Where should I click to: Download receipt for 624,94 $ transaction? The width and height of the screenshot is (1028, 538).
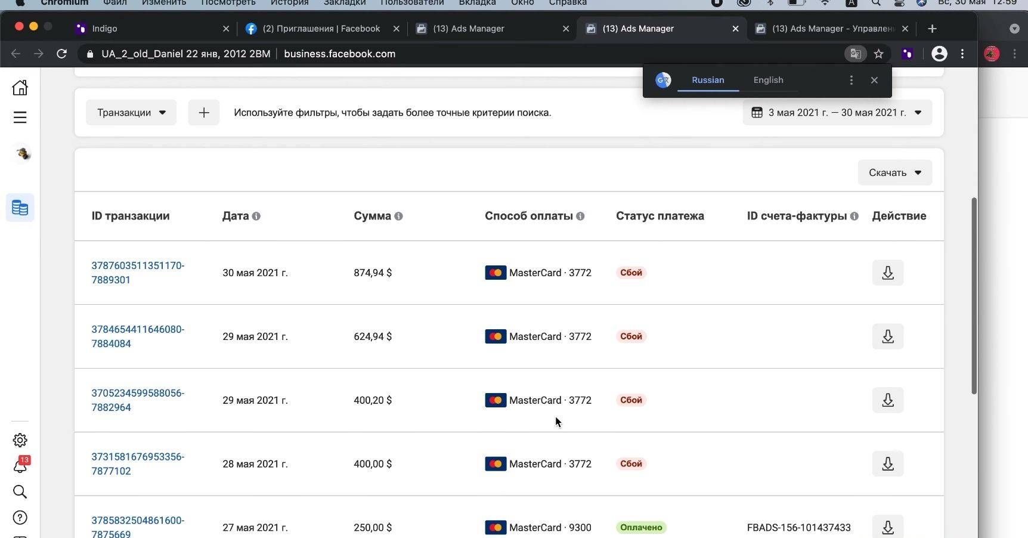tap(887, 336)
